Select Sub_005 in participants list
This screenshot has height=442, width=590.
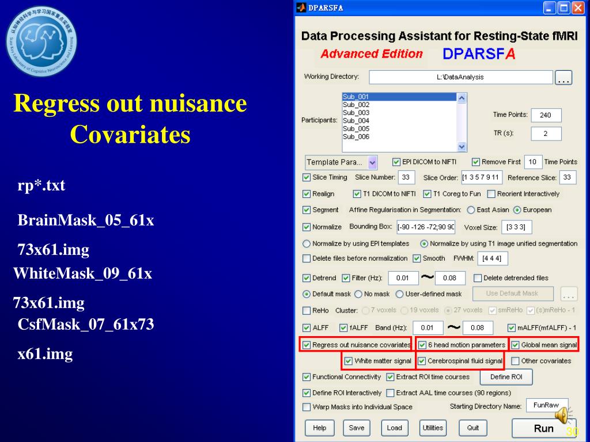(399, 128)
